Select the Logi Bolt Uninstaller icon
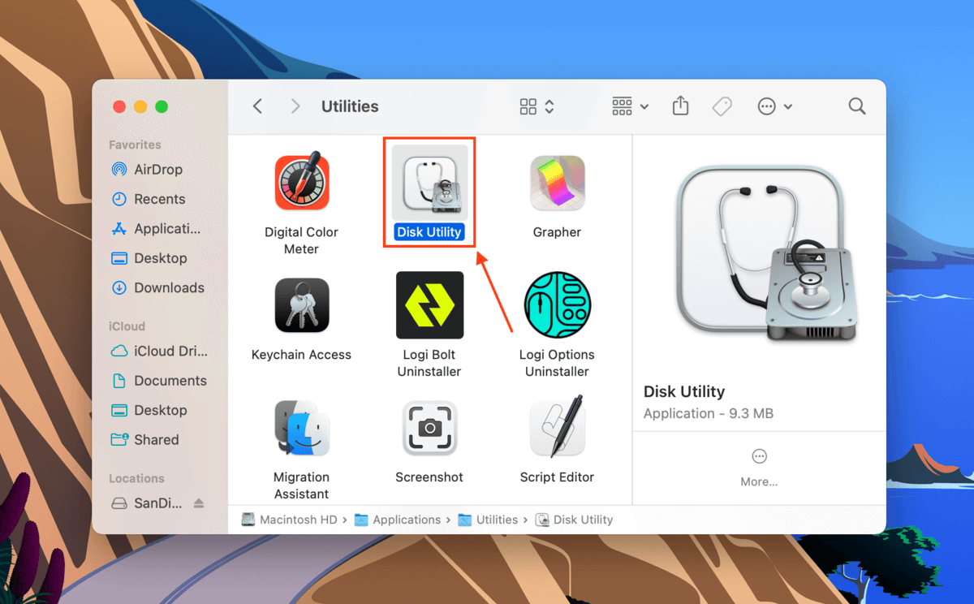The image size is (974, 604). point(429,305)
